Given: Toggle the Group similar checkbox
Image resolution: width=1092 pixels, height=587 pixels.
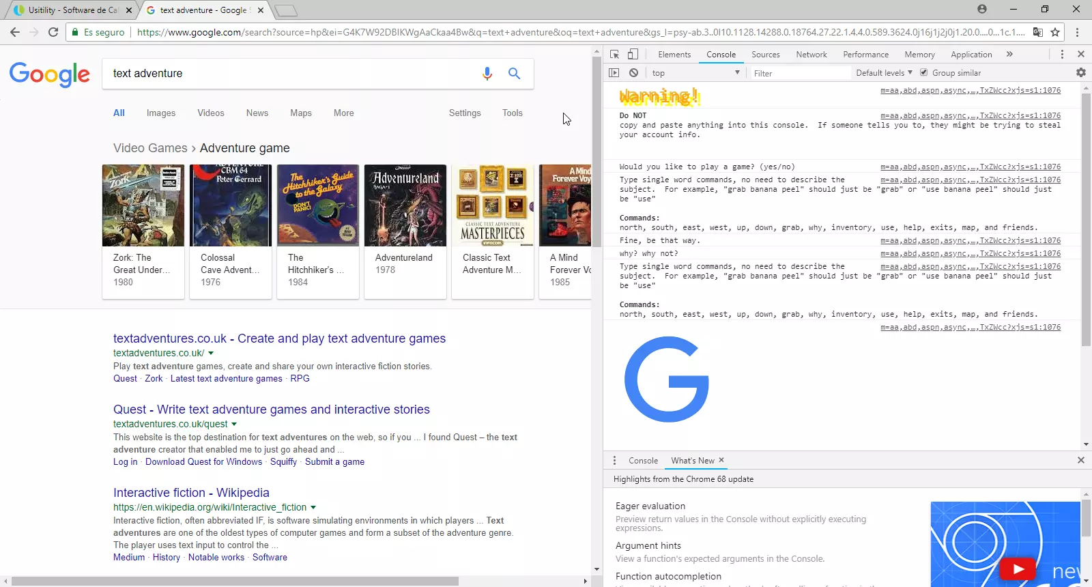Looking at the screenshot, I should click(x=924, y=72).
